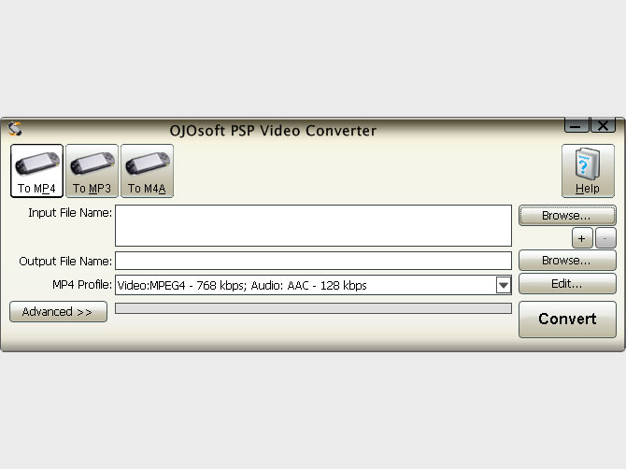This screenshot has width=626, height=469.
Task: Minimize the PSP Video Converter window
Action: pyautogui.click(x=576, y=125)
